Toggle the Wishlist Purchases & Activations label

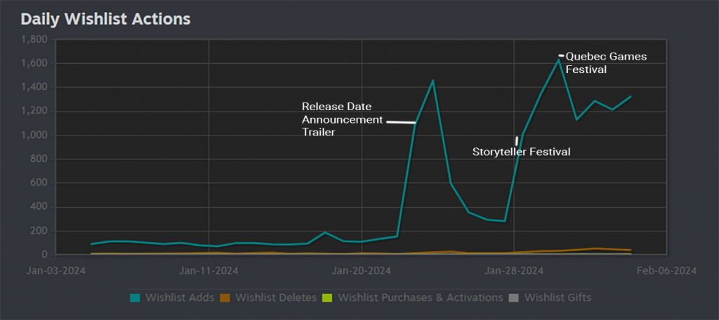[x=420, y=298]
